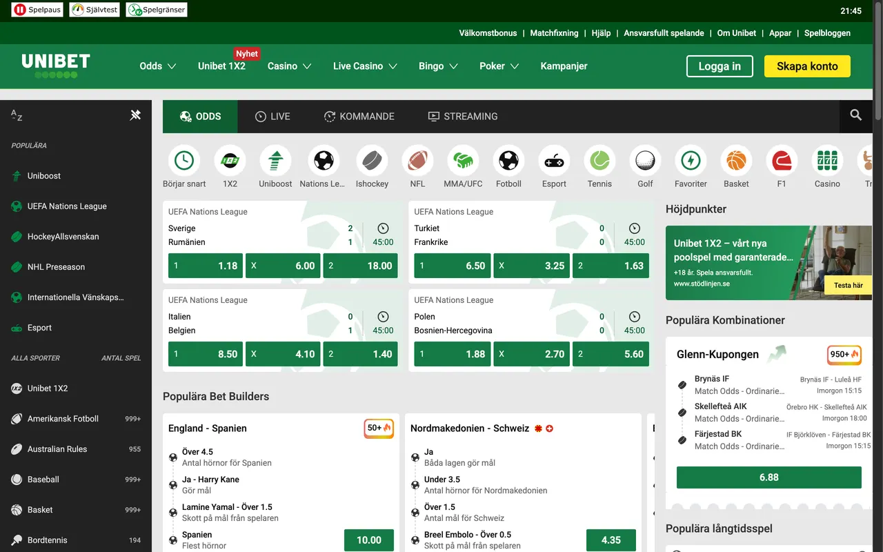Select the Fotboll icon in sport carousel
Viewport: 883px width, 552px height.
tap(508, 161)
